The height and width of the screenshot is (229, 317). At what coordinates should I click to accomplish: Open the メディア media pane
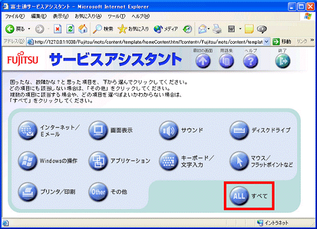click(x=165, y=29)
